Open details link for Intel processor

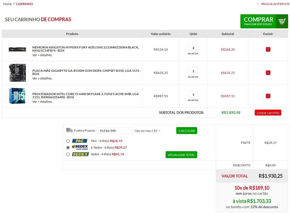click(42, 102)
